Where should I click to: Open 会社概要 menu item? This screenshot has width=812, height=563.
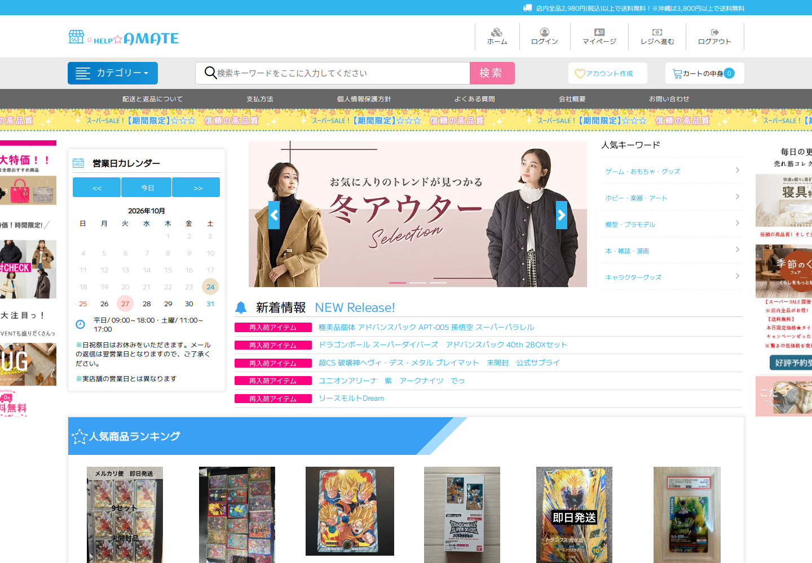coord(572,99)
